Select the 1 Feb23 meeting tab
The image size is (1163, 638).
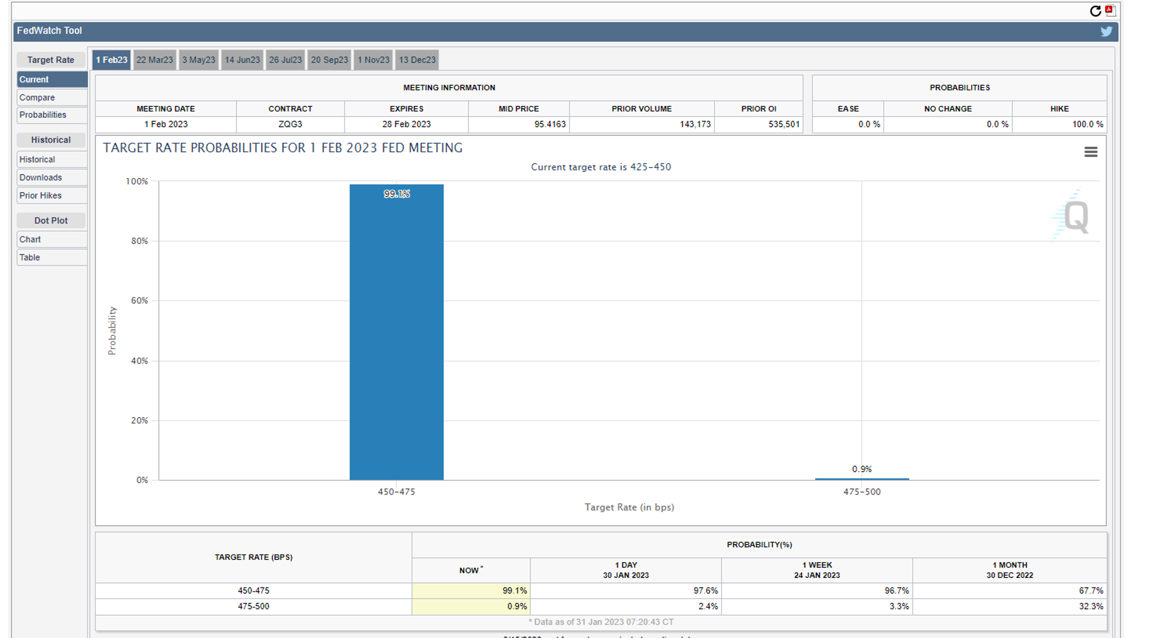point(111,60)
